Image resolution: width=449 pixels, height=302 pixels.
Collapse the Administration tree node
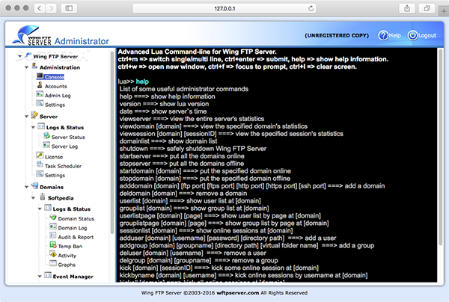[x=26, y=67]
